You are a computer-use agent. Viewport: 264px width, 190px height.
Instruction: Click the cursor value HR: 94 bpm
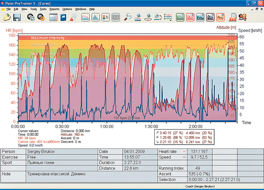(x=27, y=138)
